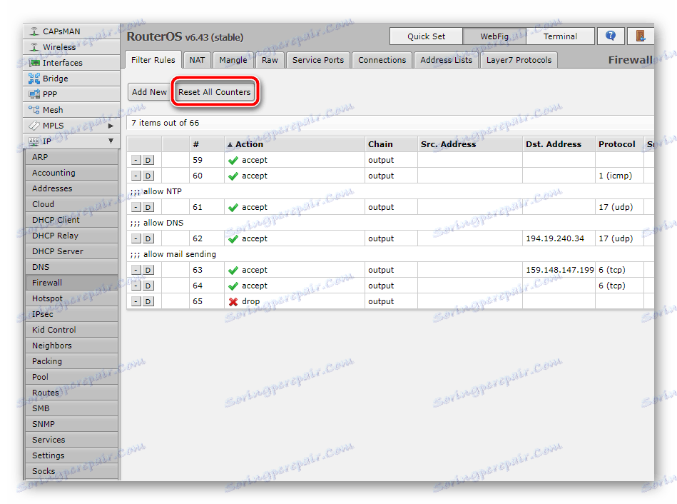Open Addresses in the IP menu
The width and height of the screenshot is (677, 504).
pos(71,188)
